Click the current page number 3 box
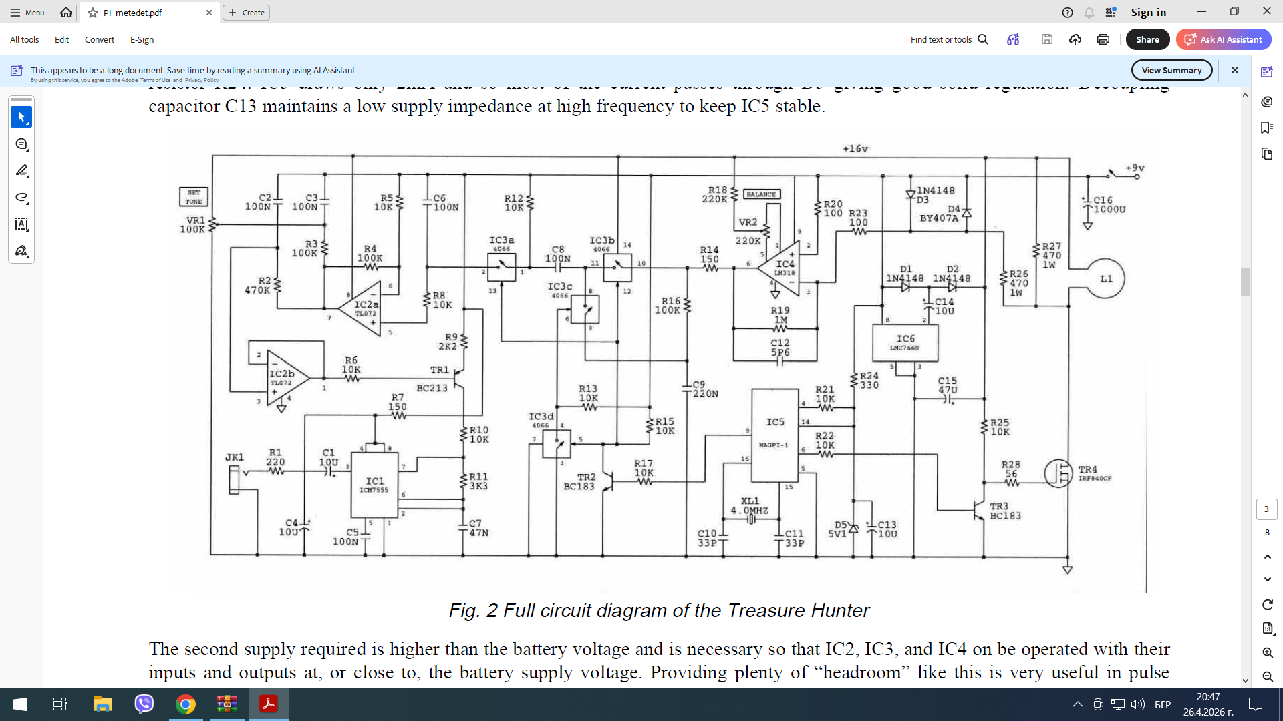The image size is (1283, 721). pyautogui.click(x=1266, y=509)
